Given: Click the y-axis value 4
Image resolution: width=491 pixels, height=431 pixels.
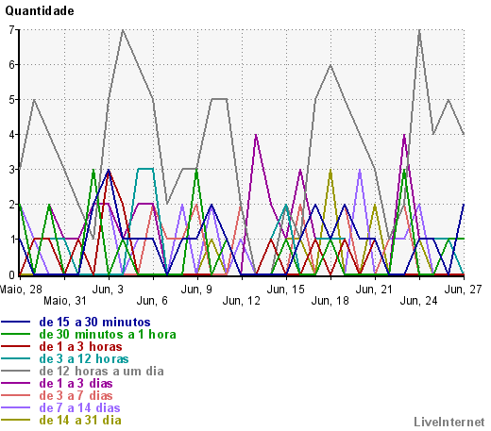Looking at the screenshot, I should pos(12,135).
